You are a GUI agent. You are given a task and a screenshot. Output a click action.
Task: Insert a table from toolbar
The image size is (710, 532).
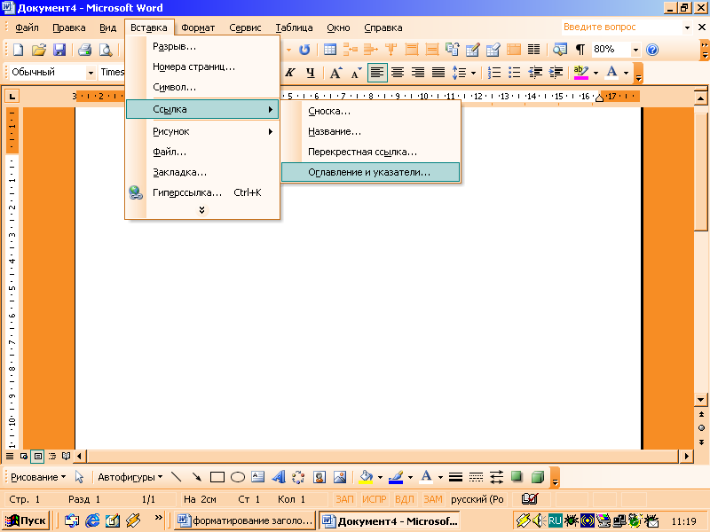point(329,50)
